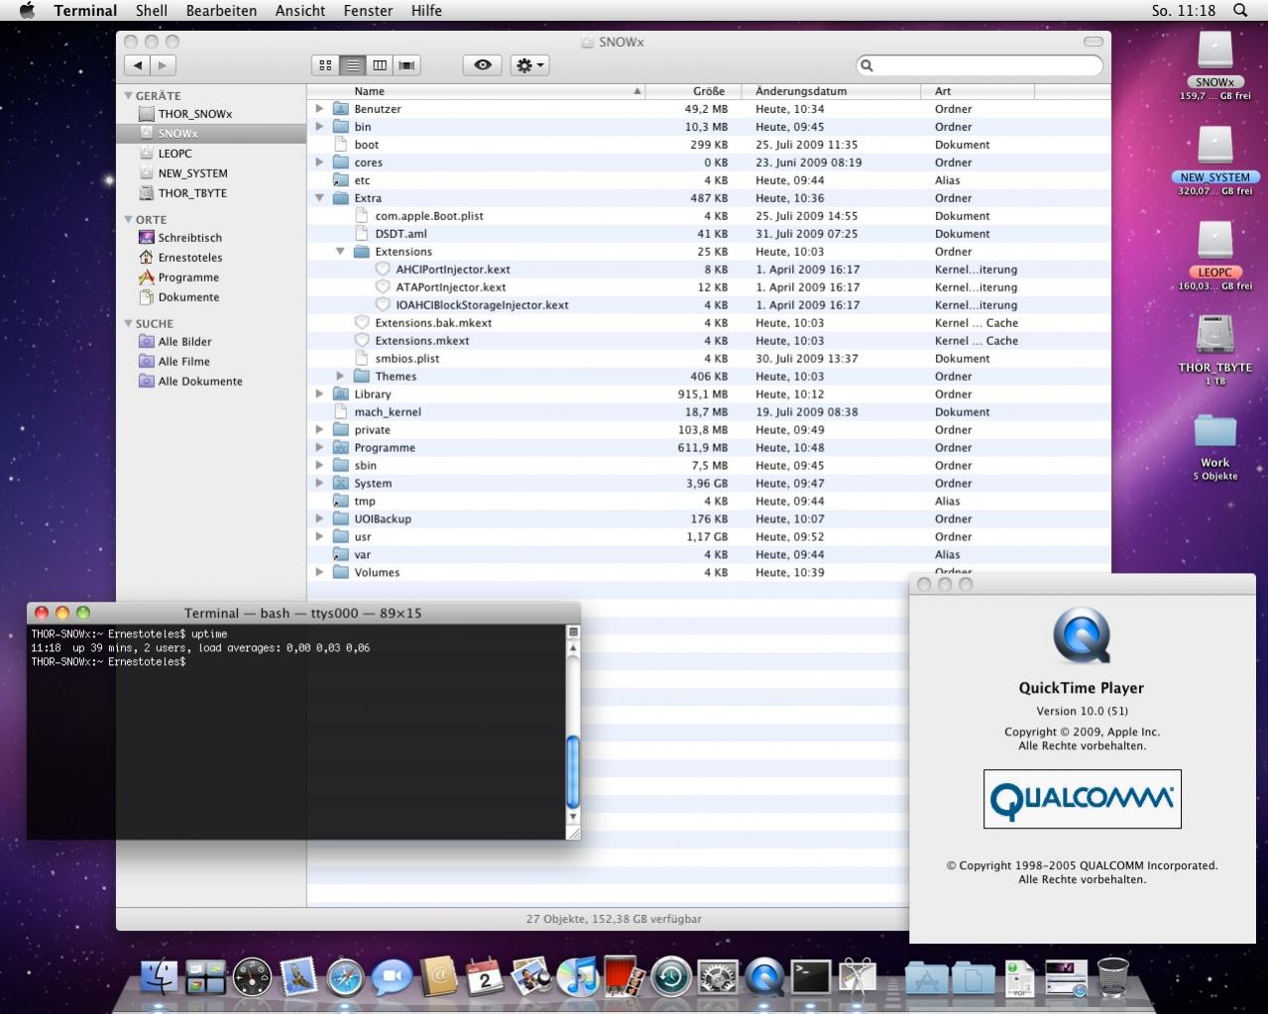The height and width of the screenshot is (1014, 1268).
Task: Open Time Machine in the Dock
Action: click(671, 977)
